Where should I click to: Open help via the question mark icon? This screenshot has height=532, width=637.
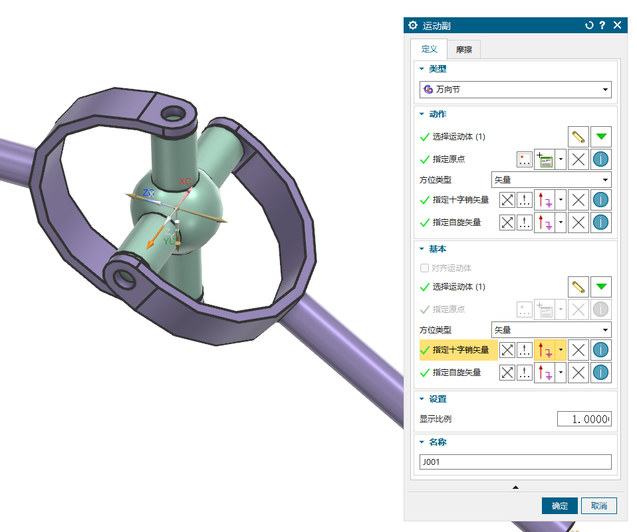pos(602,25)
